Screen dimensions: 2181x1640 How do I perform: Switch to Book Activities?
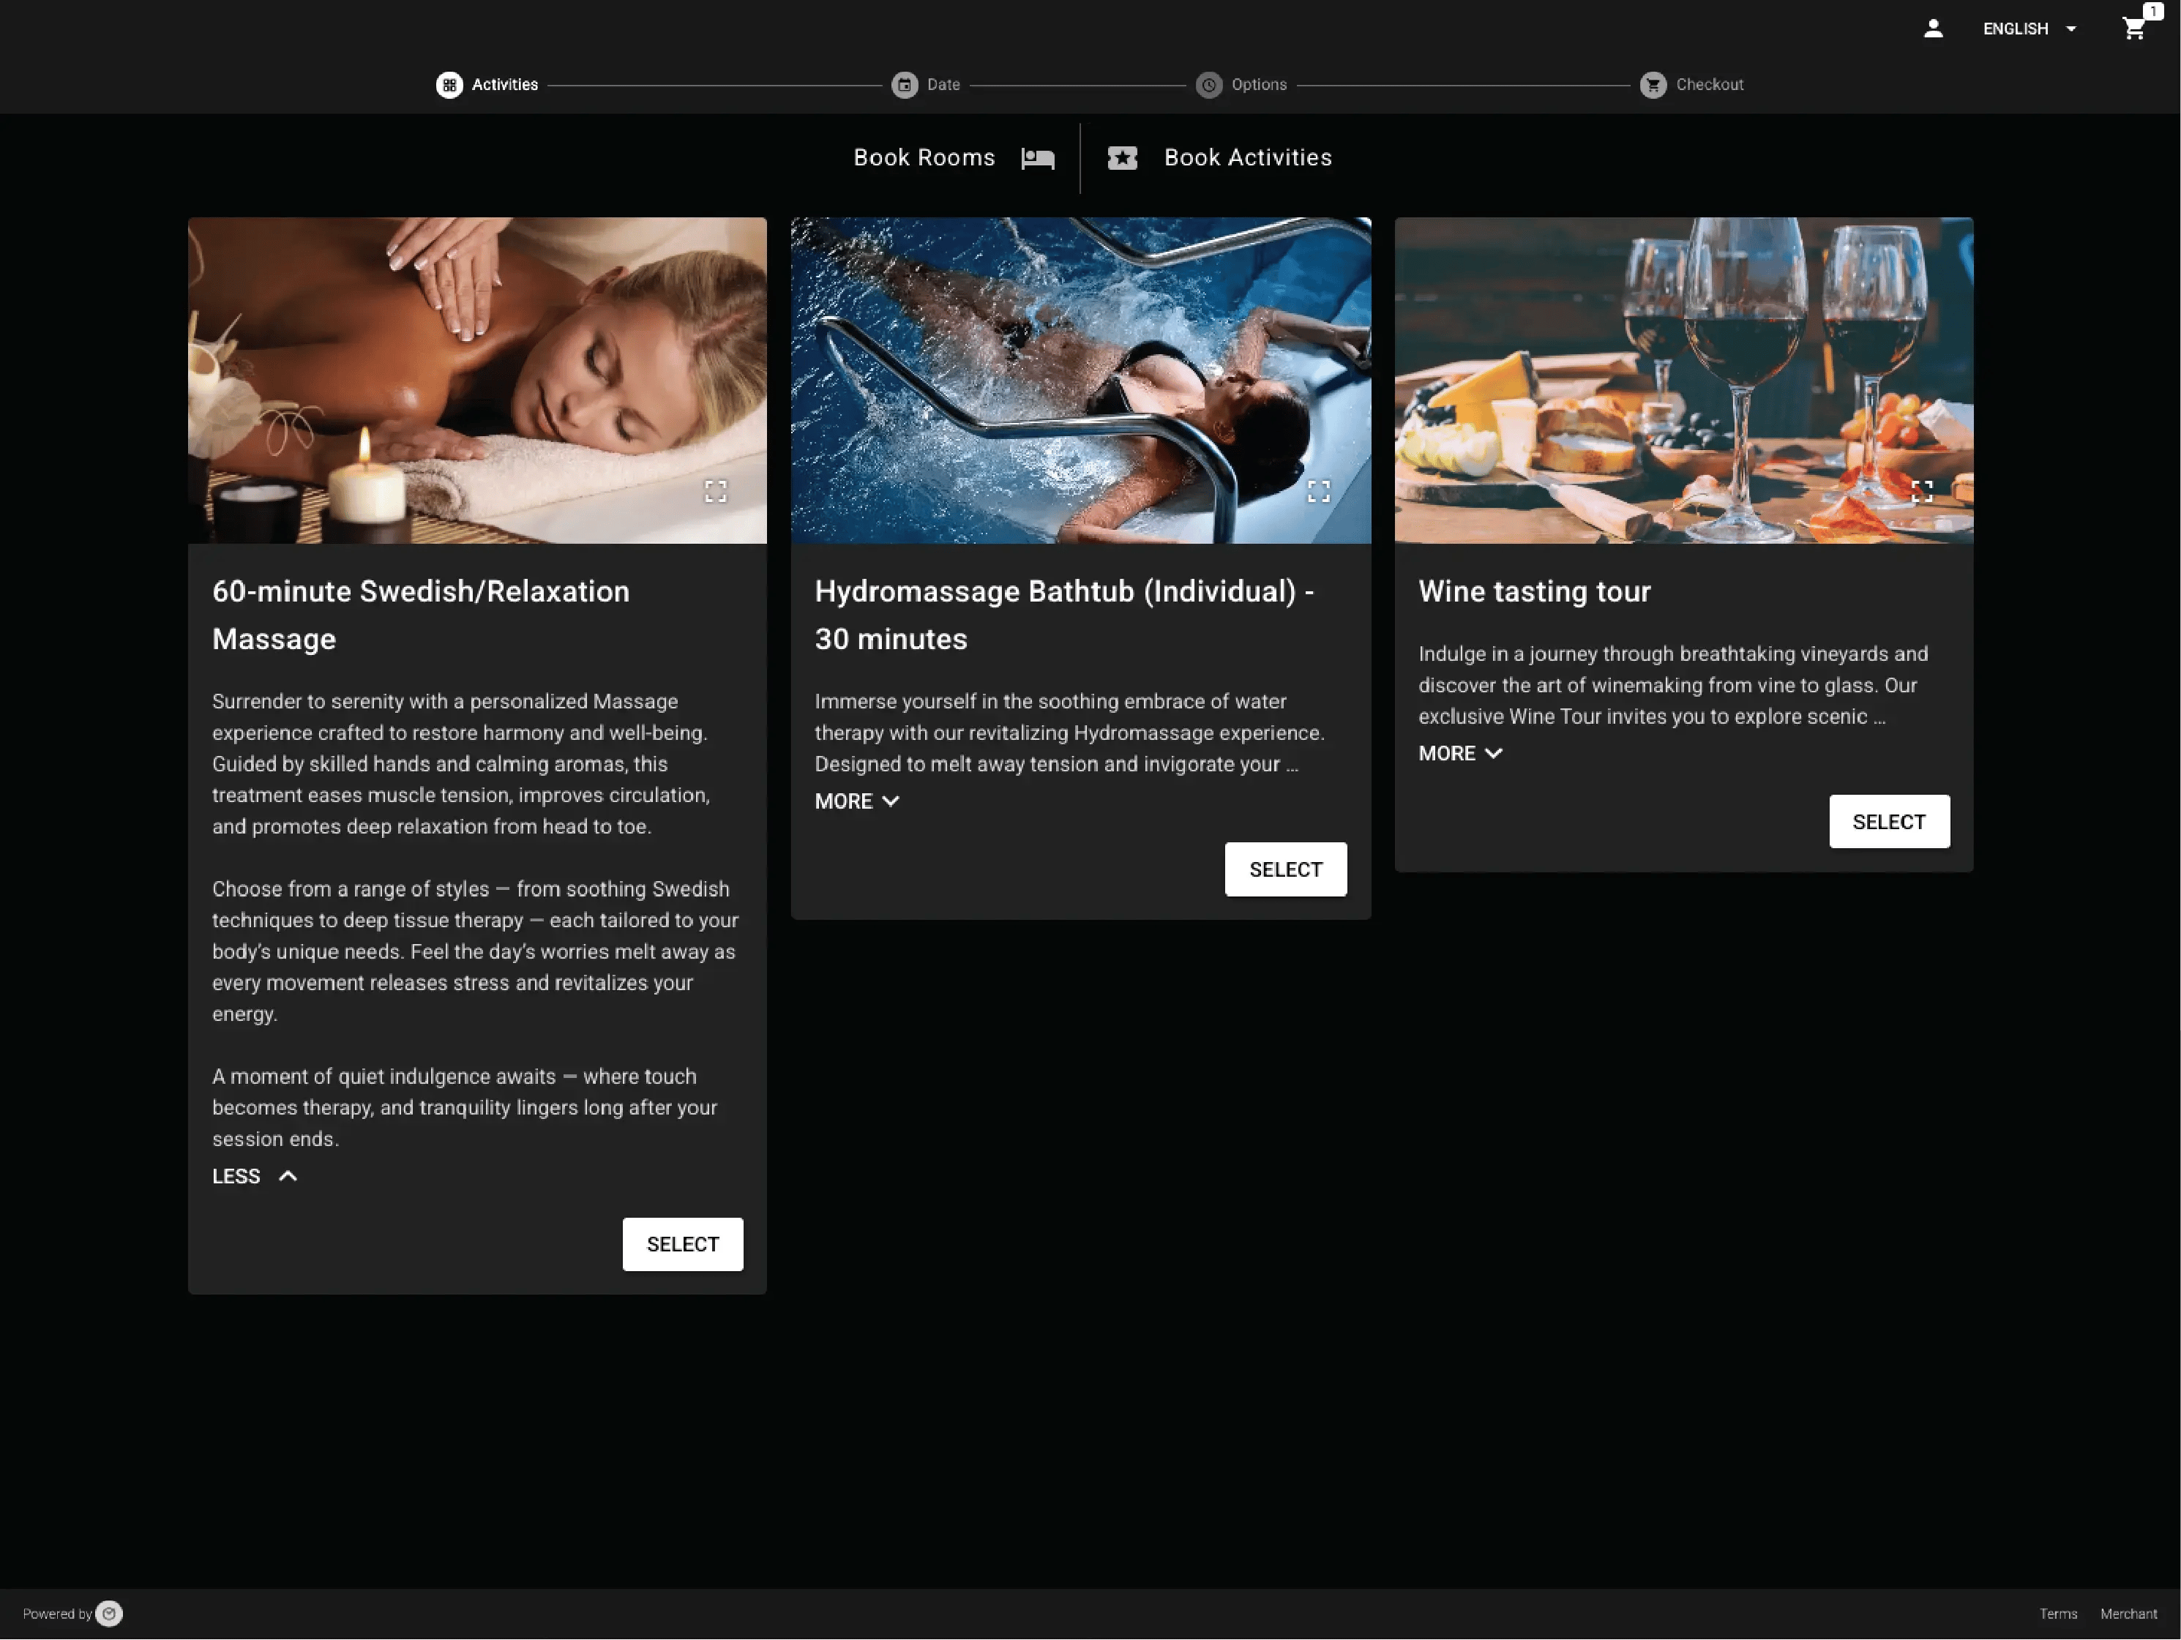(x=1247, y=158)
